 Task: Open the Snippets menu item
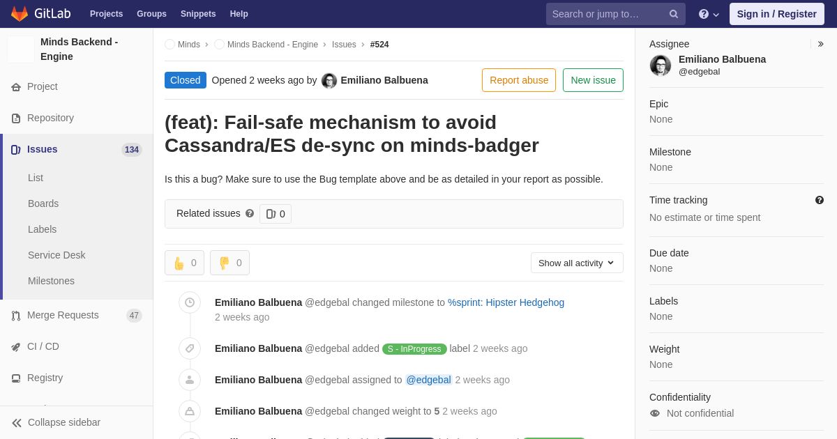tap(198, 14)
